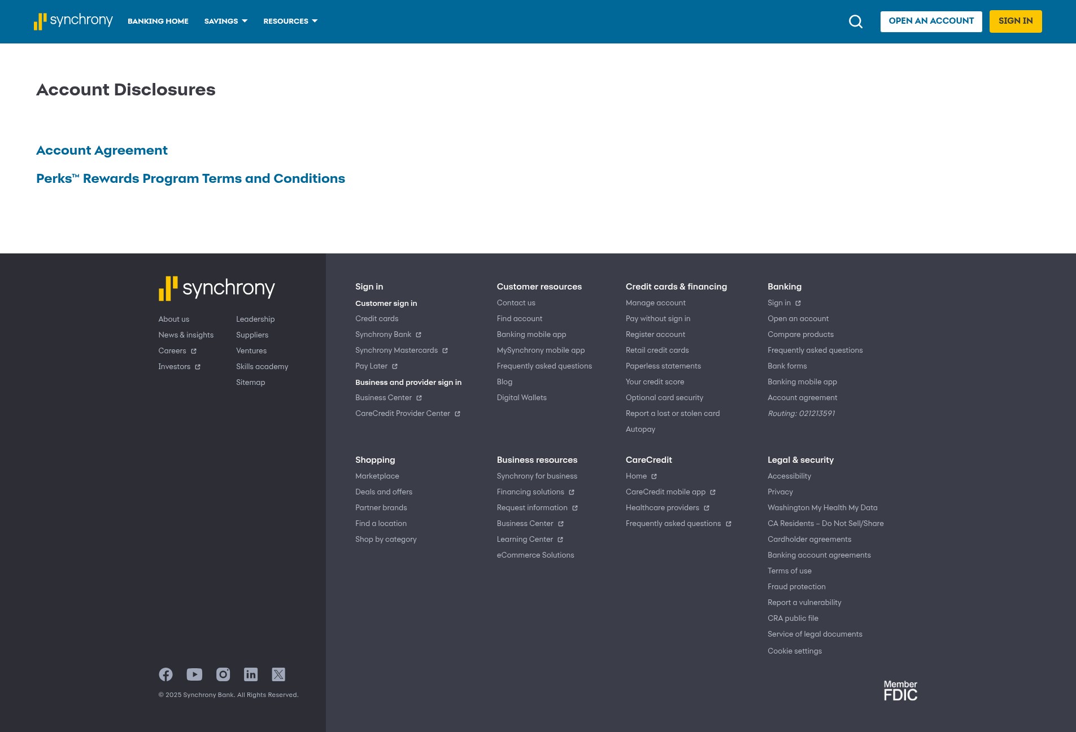
Task: Go to Banking Home
Action: tap(158, 21)
